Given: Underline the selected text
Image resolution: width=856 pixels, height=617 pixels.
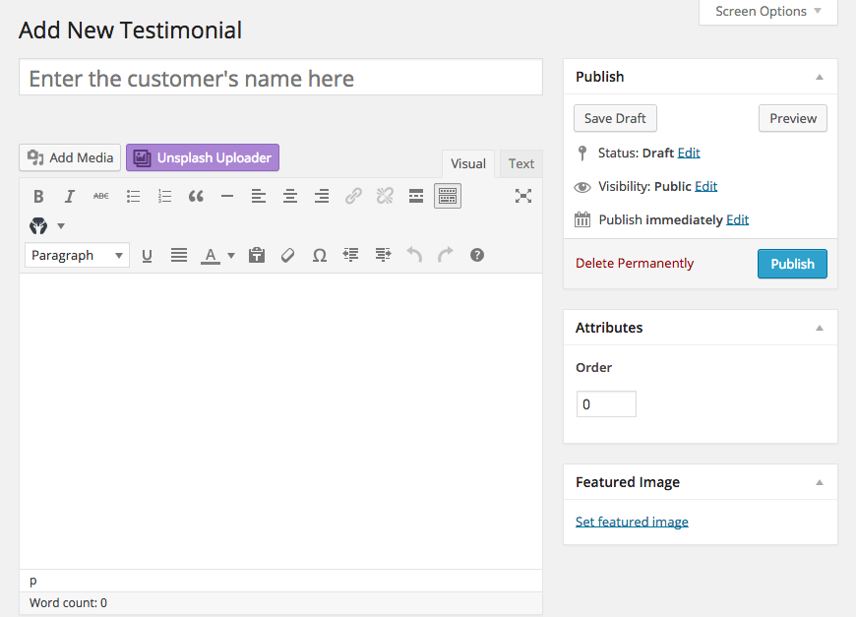Looking at the screenshot, I should click(147, 255).
